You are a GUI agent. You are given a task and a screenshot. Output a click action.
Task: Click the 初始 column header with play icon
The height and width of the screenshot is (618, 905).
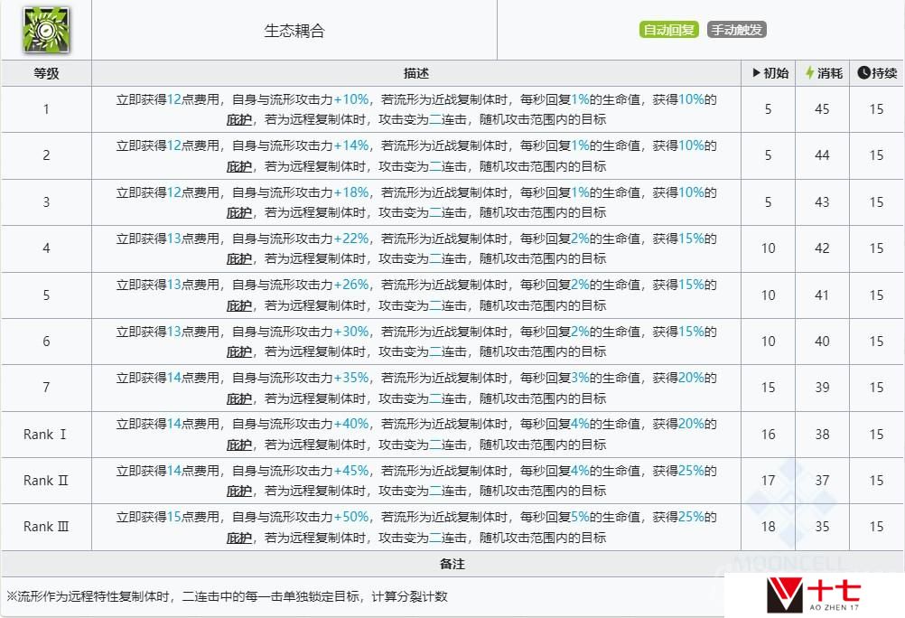pyautogui.click(x=769, y=73)
